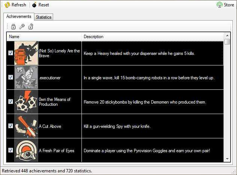
Task: Click the .executioner achievement icon
Action: (26, 77)
